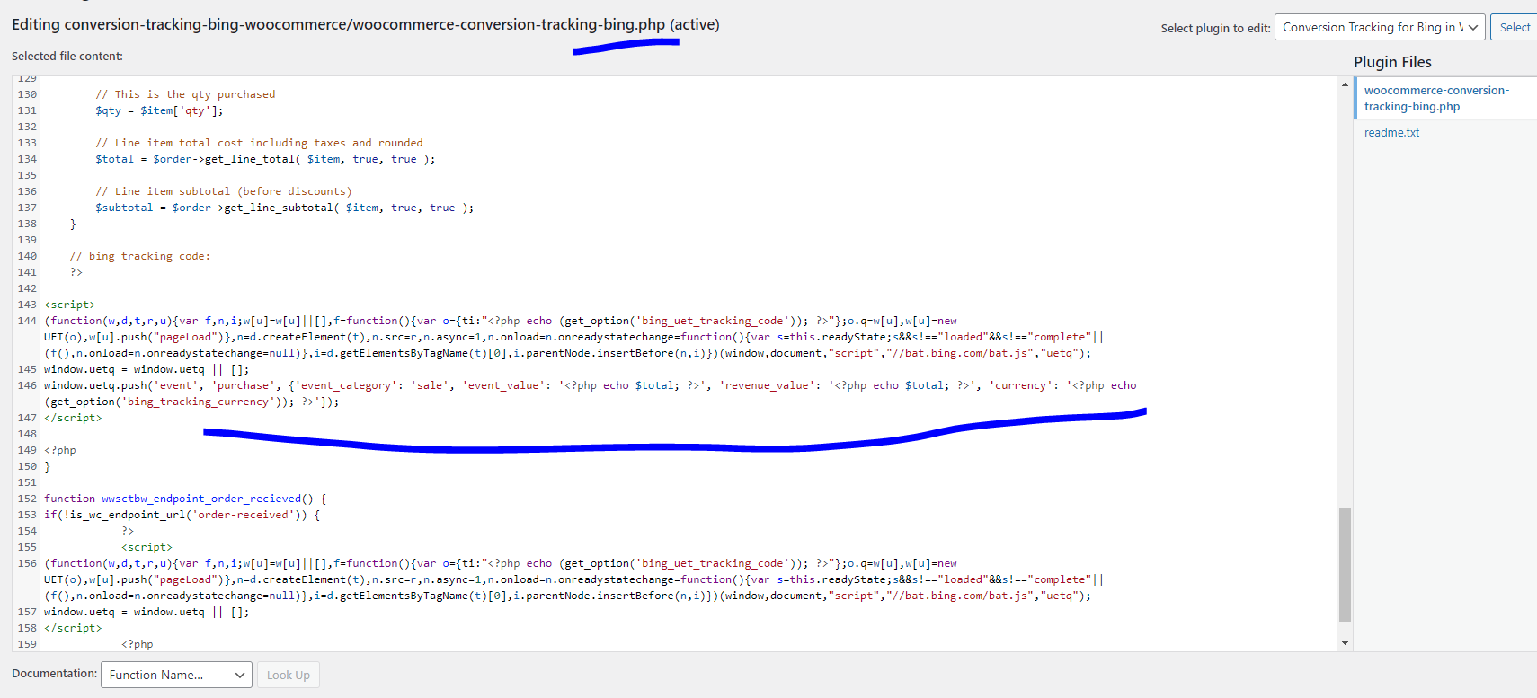Viewport: 1537px width, 698px height.
Task: Click the 'Editing conversion-tracking-bing-woocommerce' heading
Action: click(366, 24)
